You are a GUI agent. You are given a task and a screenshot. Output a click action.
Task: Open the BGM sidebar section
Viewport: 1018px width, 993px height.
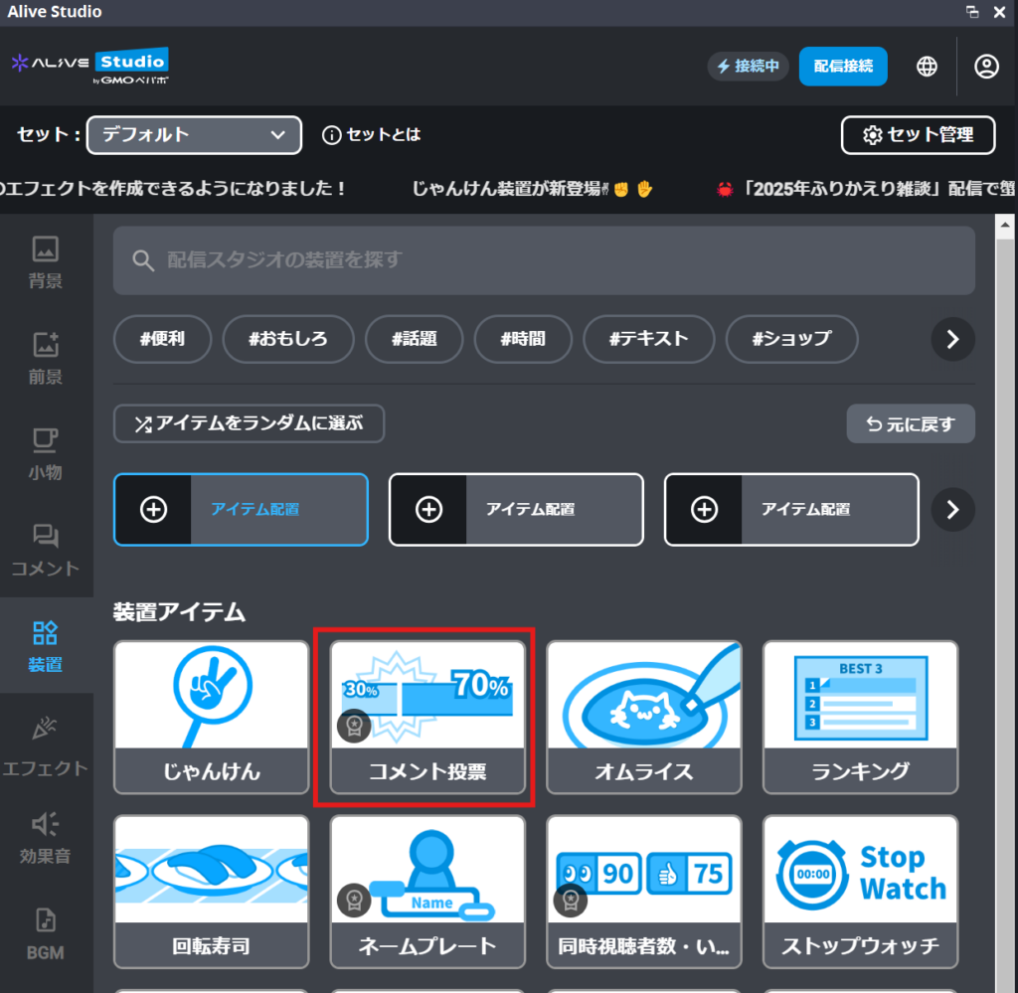46,934
